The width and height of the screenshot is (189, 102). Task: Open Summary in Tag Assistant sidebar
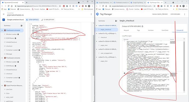[7, 25]
